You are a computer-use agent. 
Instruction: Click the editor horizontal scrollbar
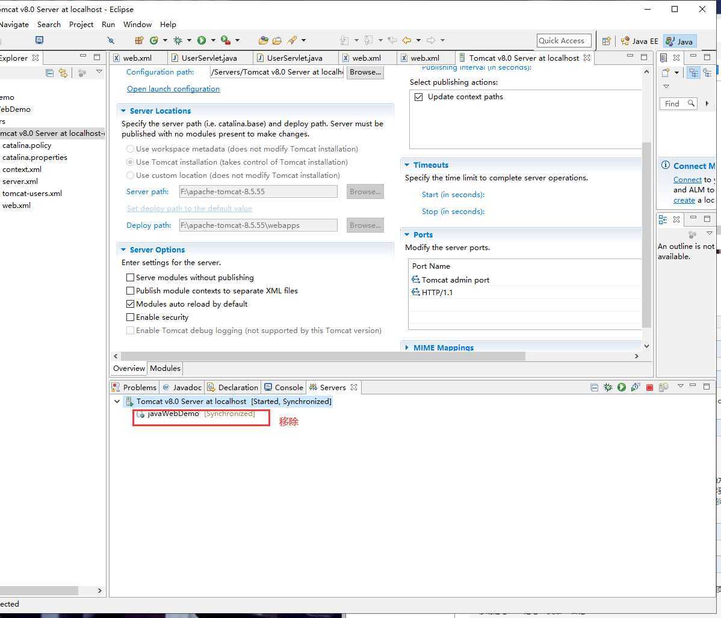pyautogui.click(x=323, y=356)
